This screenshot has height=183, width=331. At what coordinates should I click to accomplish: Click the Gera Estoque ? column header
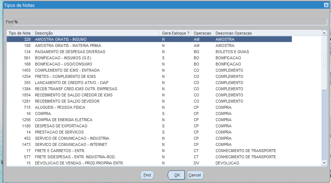click(x=176, y=33)
